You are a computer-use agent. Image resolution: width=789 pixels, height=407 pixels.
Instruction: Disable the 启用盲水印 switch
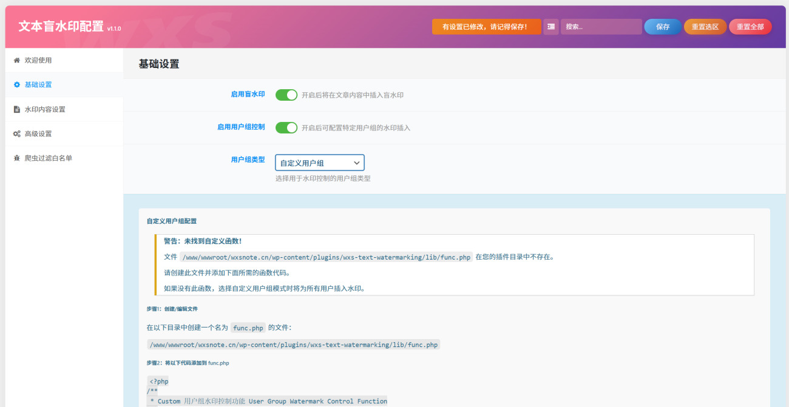coord(286,95)
